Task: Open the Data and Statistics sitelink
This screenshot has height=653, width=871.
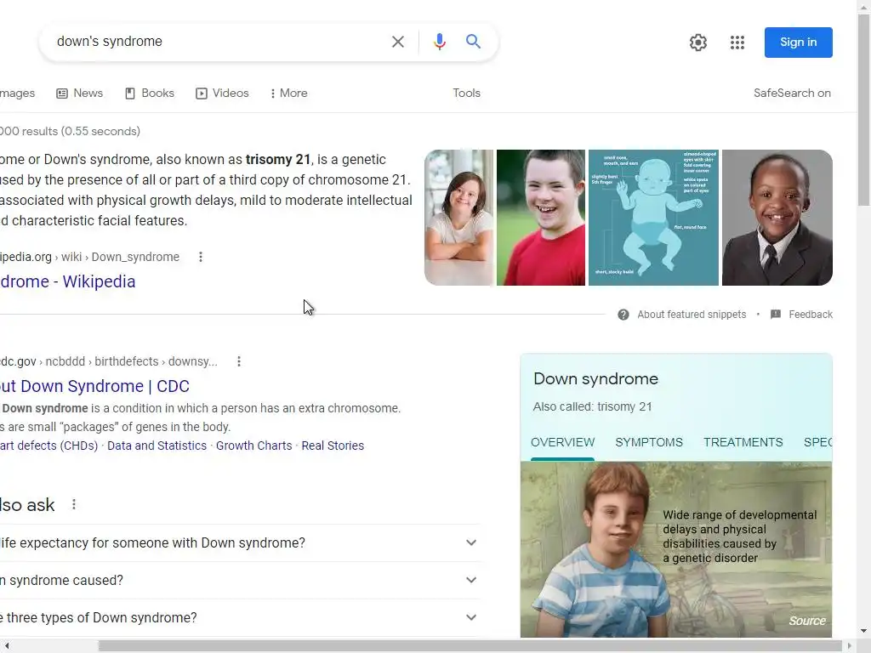Action: coord(157,446)
